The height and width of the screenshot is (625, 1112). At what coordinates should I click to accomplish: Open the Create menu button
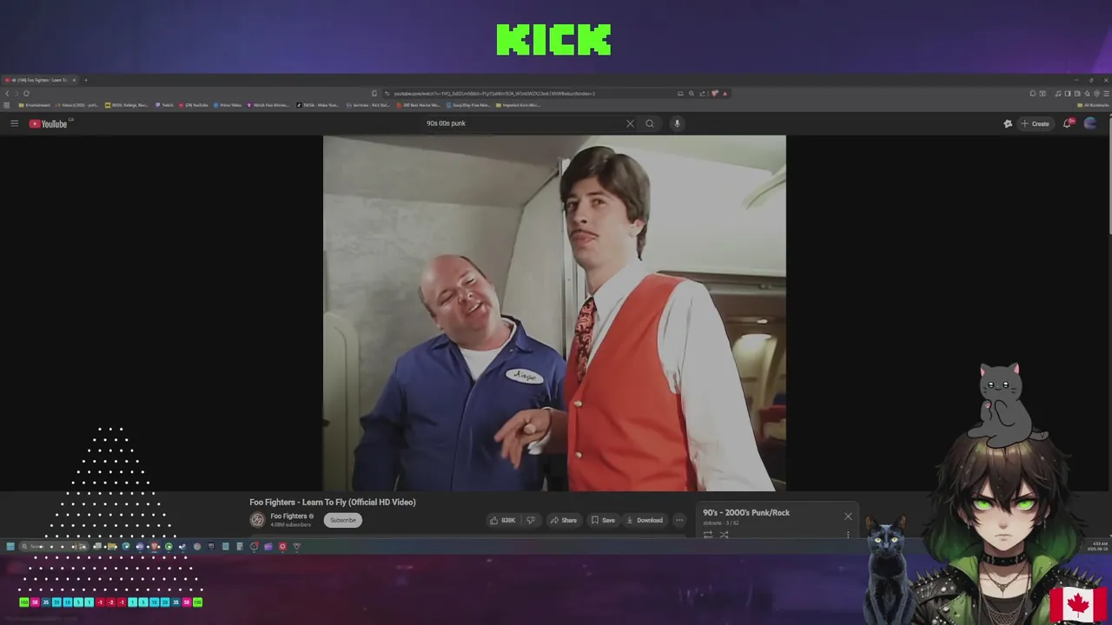[x=1035, y=123]
